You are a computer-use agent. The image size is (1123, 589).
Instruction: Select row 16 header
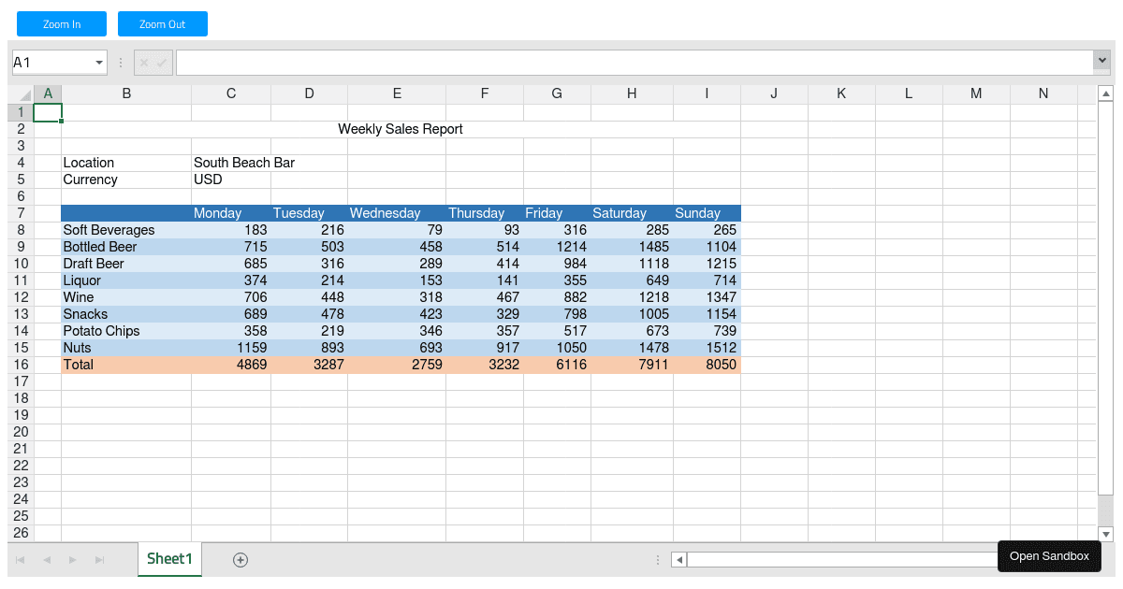click(21, 365)
